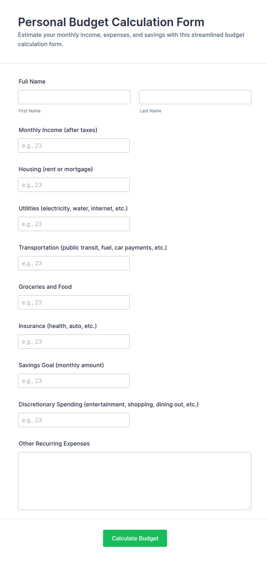Click the Last Name sublabel text
Image resolution: width=267 pixels, height=561 pixels.
click(x=150, y=111)
